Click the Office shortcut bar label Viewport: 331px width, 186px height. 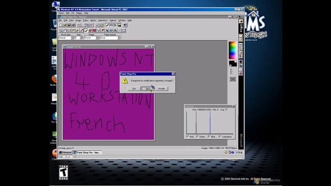tap(241, 28)
